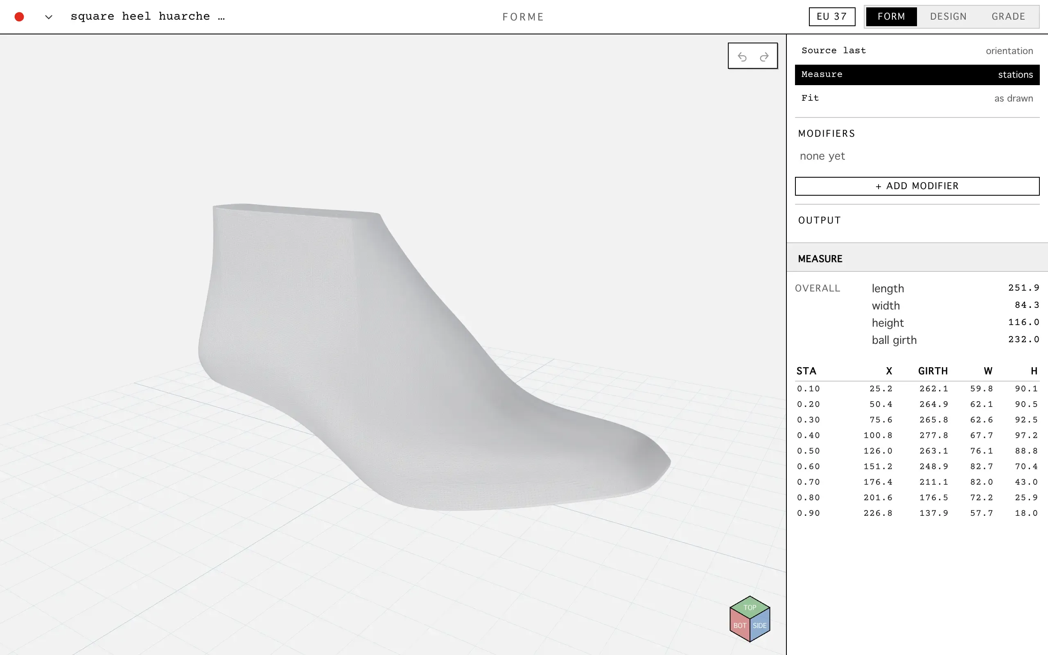Select SIDE face of view cube
The height and width of the screenshot is (655, 1048).
point(760,626)
